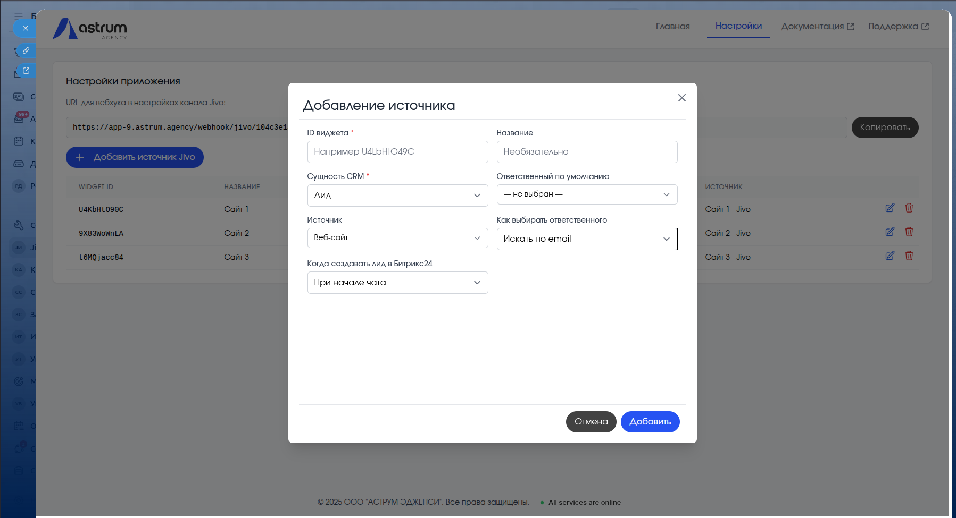Switch to the Главная tab
Screen dimensions: 956x518
672,27
